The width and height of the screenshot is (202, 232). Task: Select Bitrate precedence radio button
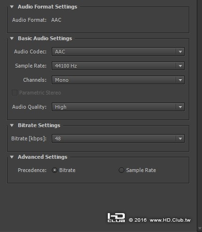[55, 170]
